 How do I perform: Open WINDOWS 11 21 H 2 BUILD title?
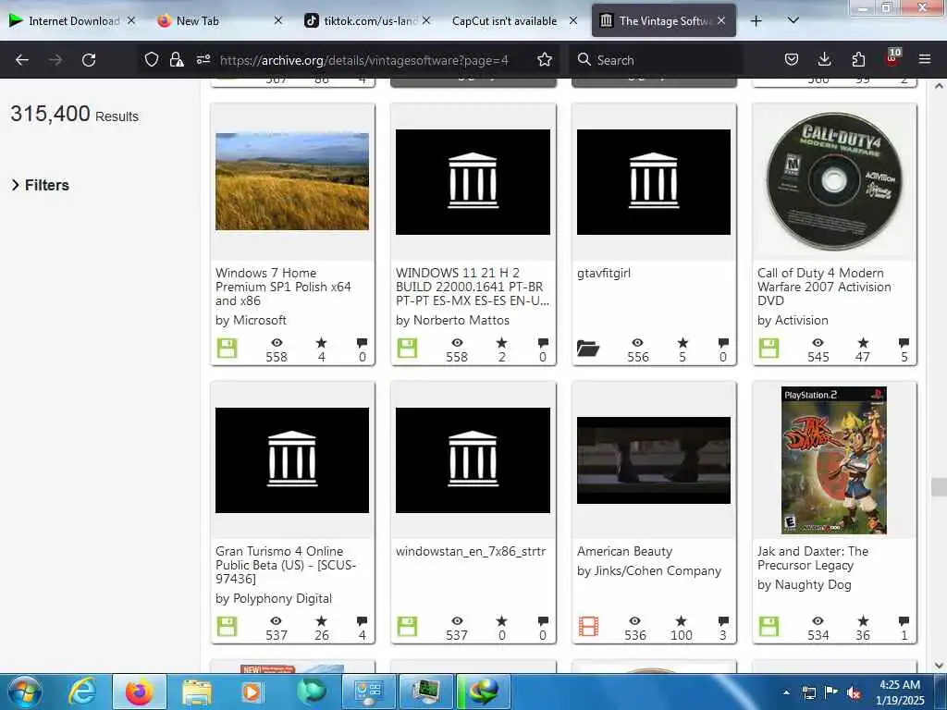point(473,287)
